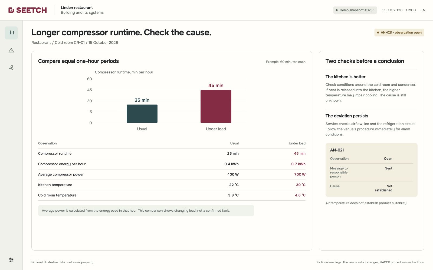Click the 'The kitchen is hotter' heading
Screen dimensions: 433x270
click(x=345, y=77)
